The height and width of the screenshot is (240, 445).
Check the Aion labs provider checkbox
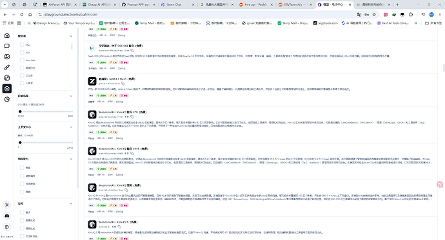(x=22, y=60)
